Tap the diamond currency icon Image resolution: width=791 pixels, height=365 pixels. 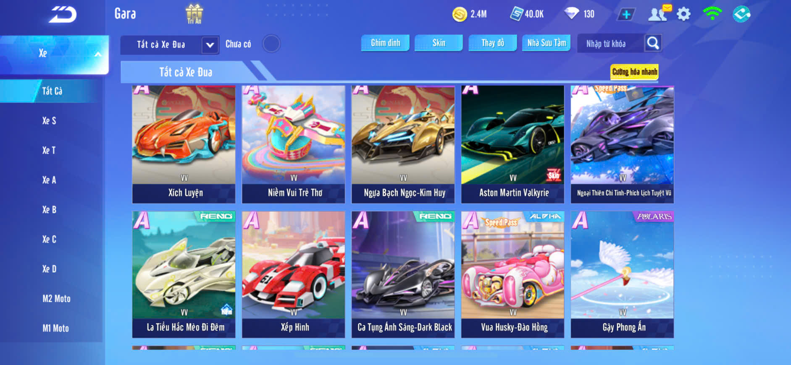(571, 13)
